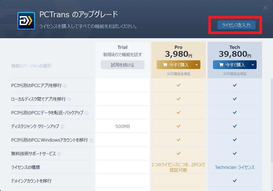The height and width of the screenshot is (191, 273).
Task: Click the cart icon in Tech button
Action: 221,65
